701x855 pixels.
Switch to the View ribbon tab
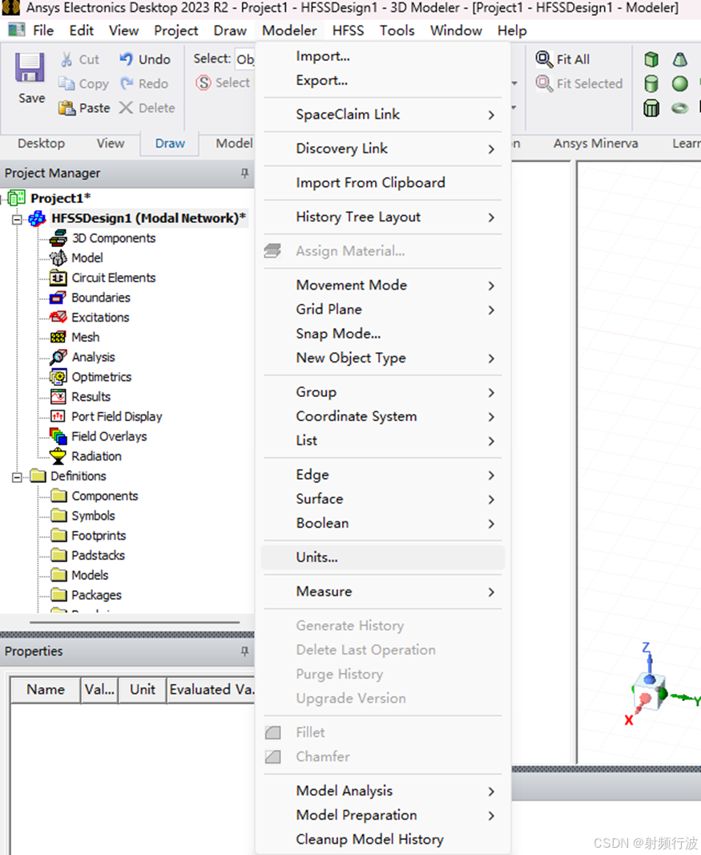click(111, 144)
